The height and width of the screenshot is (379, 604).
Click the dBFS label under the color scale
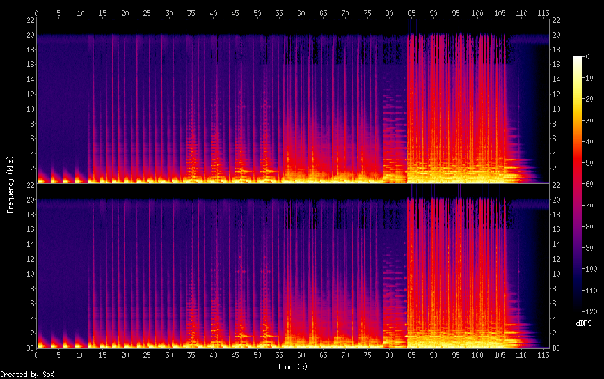click(584, 324)
